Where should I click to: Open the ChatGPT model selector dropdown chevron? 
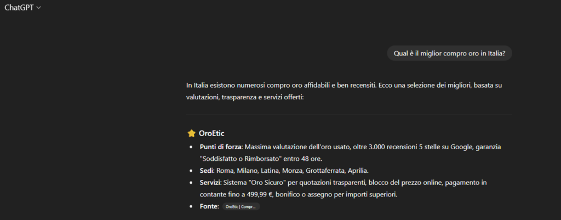[38, 7]
